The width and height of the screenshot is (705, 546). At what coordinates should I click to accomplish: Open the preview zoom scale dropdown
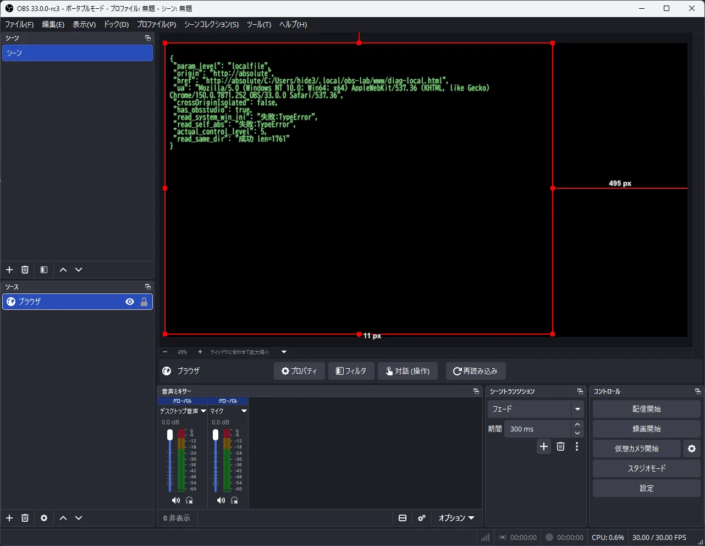click(x=284, y=352)
